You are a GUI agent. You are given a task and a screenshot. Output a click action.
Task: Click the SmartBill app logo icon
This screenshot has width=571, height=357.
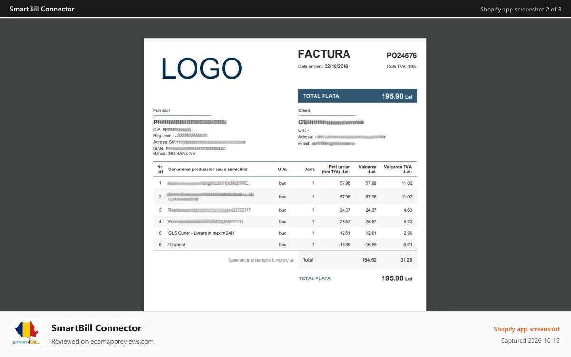click(x=27, y=334)
